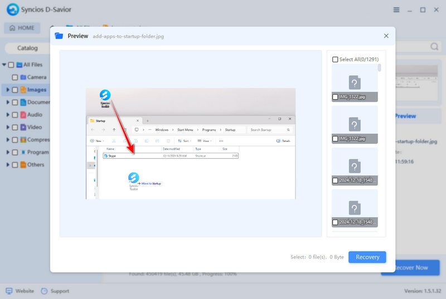Expand the Video tree node

pos(8,127)
